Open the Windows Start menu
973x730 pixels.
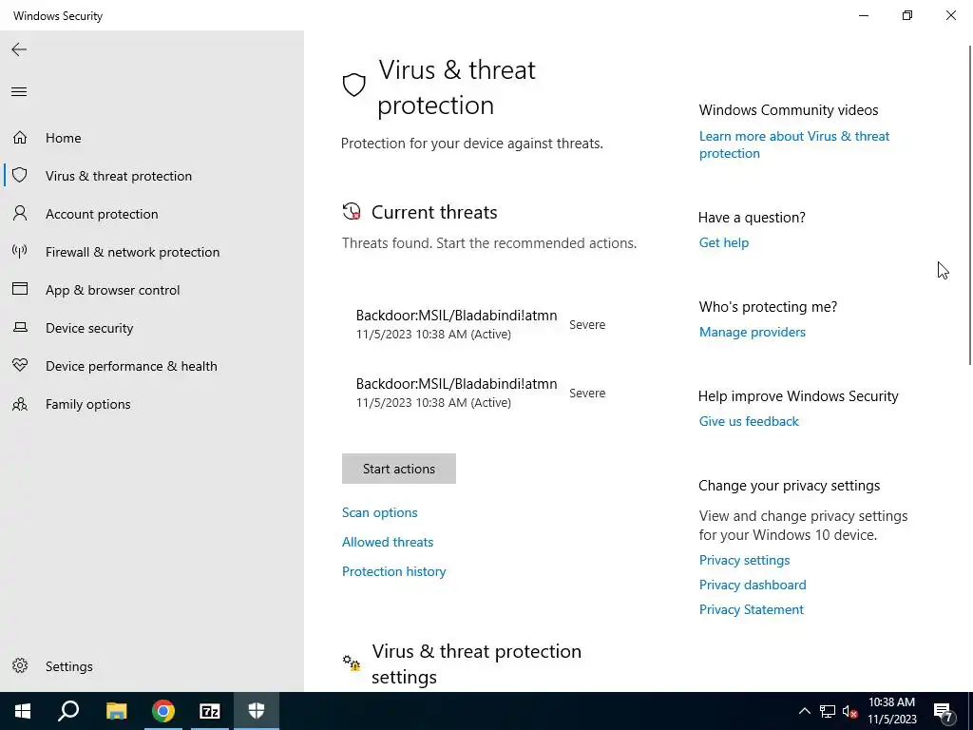pyautogui.click(x=23, y=711)
